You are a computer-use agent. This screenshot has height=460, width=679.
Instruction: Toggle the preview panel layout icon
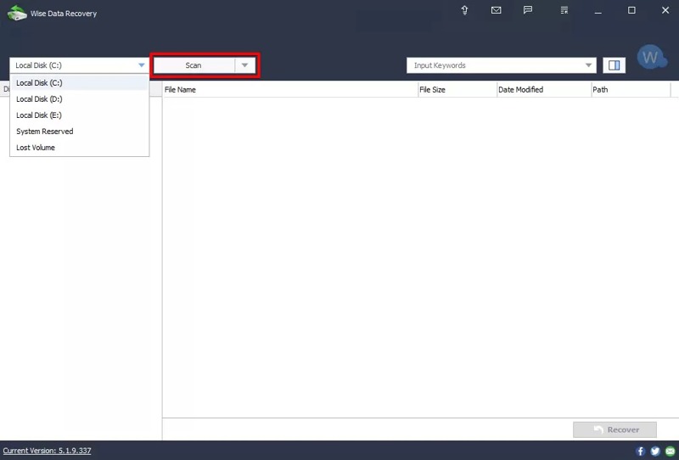click(614, 65)
